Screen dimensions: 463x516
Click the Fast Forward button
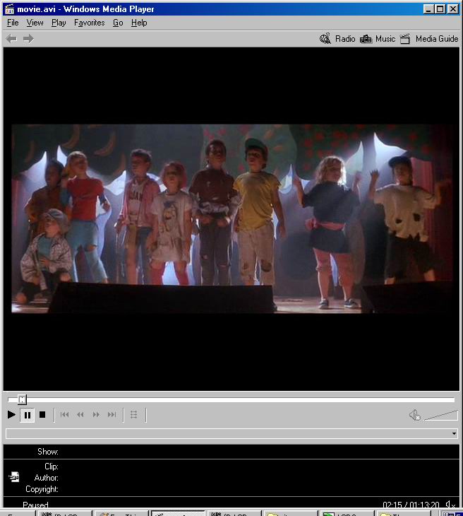coord(96,415)
